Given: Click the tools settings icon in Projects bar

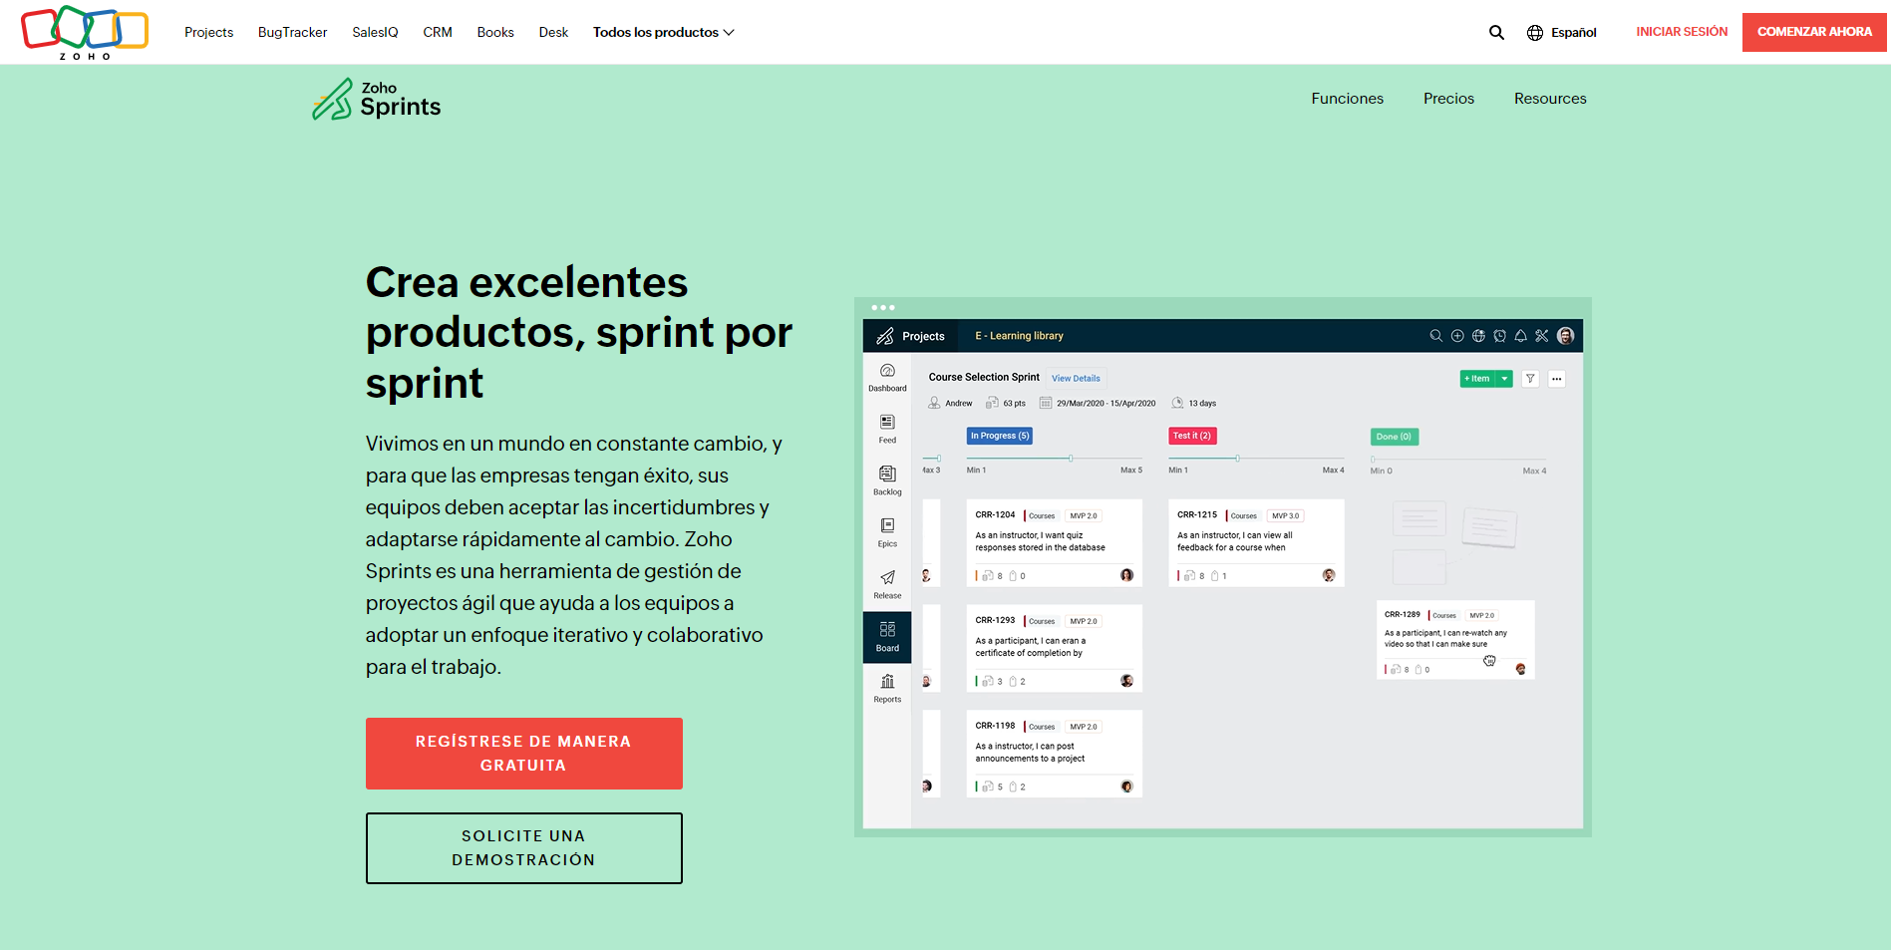Looking at the screenshot, I should [x=1541, y=336].
